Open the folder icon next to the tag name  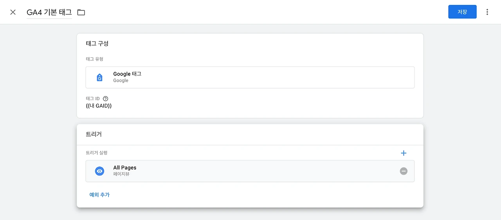pos(81,12)
